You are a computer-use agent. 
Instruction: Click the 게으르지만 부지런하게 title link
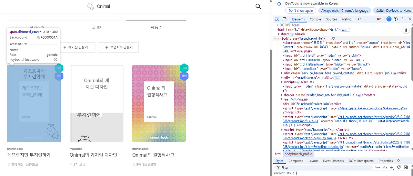[x=29, y=155]
